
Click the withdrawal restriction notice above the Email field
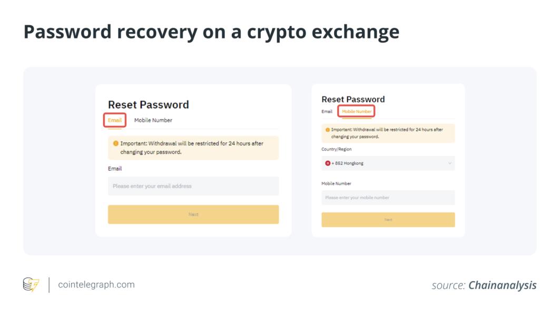point(193,147)
